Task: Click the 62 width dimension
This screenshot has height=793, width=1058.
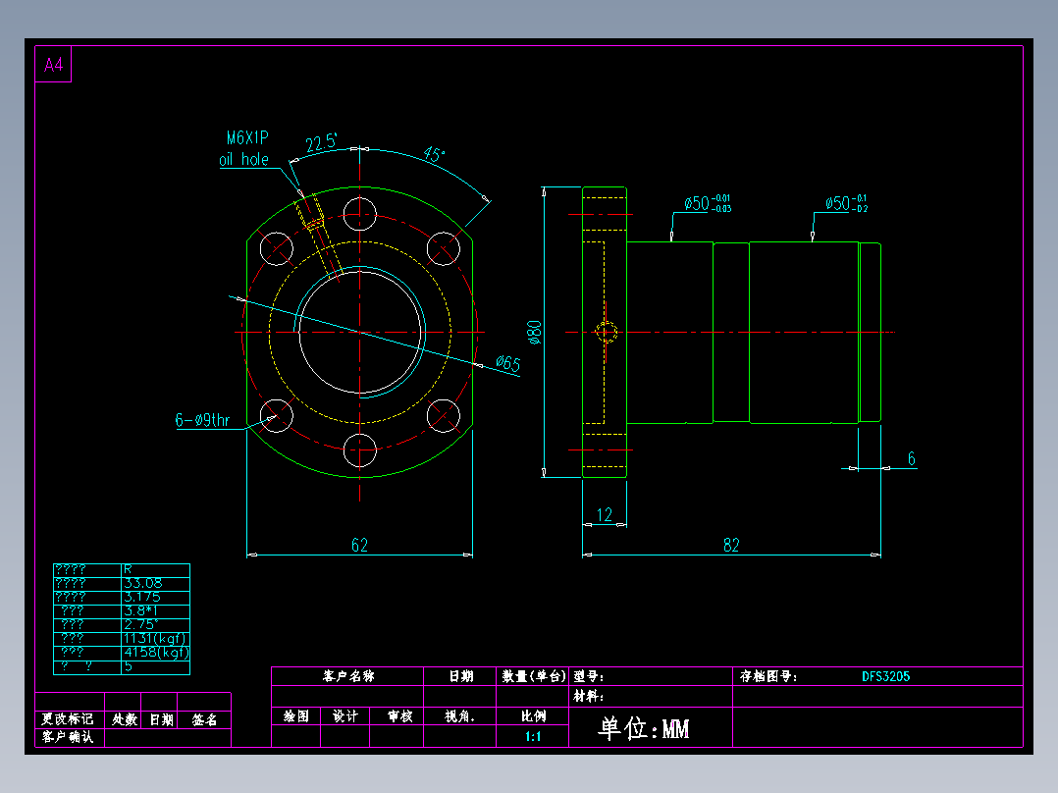Action: pyautogui.click(x=359, y=545)
